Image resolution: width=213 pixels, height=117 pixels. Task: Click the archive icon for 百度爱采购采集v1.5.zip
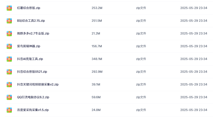[9, 110]
